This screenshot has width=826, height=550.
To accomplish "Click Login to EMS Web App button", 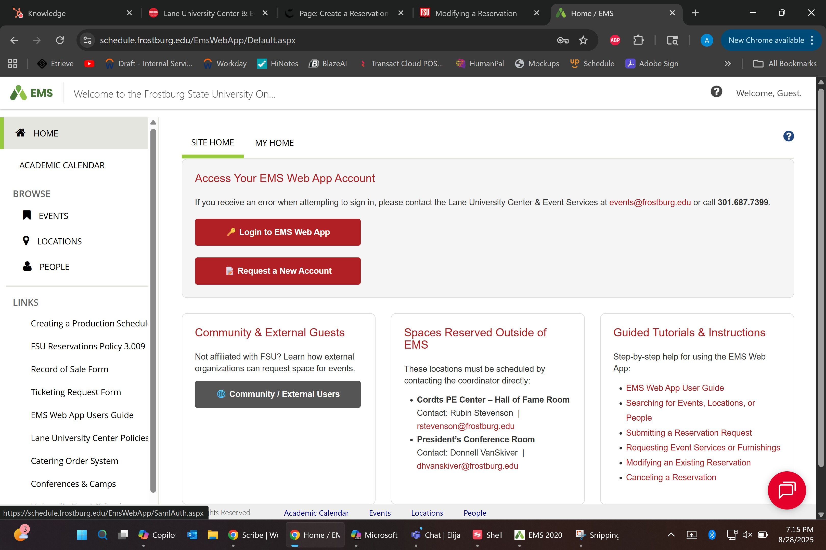I will [277, 232].
